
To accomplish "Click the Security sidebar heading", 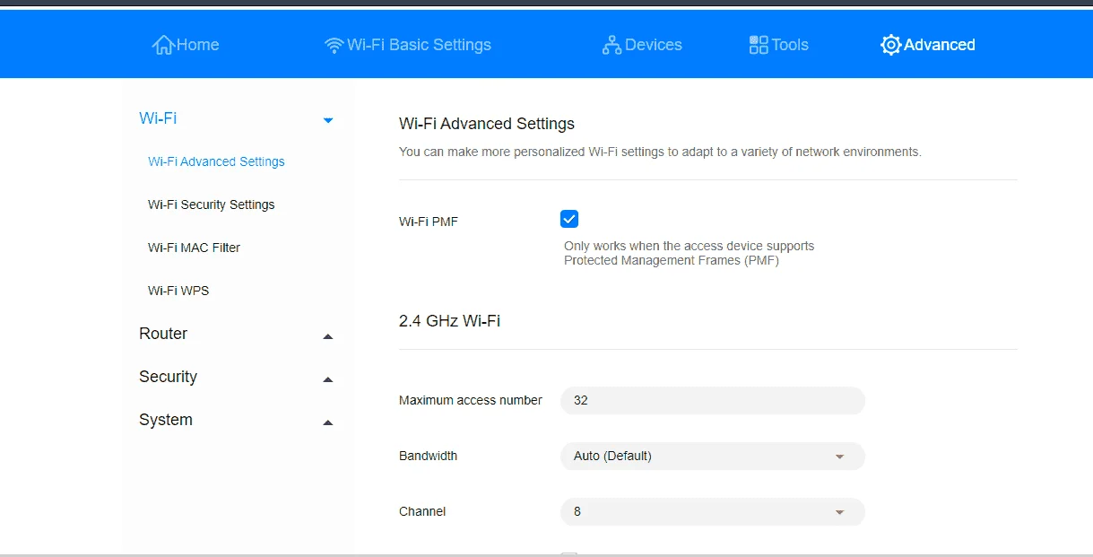I will click(168, 377).
